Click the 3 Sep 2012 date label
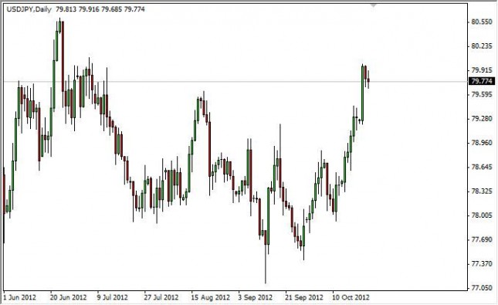 (256, 298)
